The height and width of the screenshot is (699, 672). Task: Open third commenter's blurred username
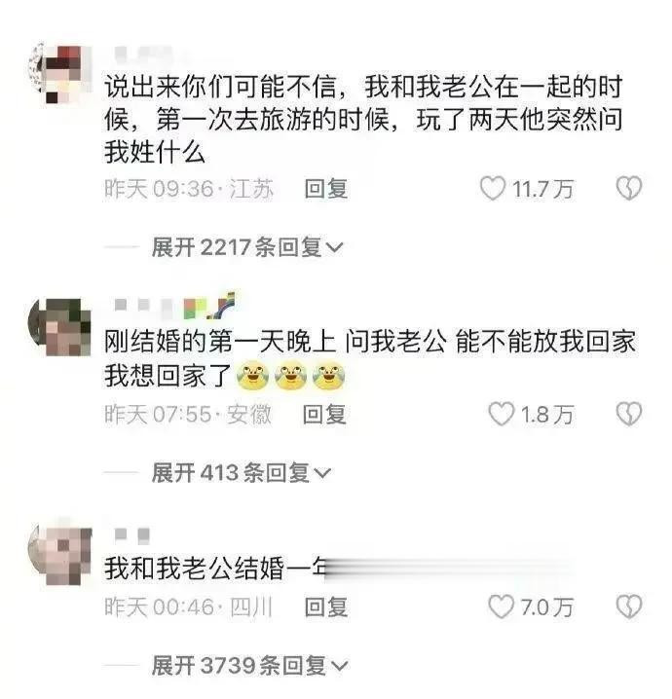tap(132, 534)
